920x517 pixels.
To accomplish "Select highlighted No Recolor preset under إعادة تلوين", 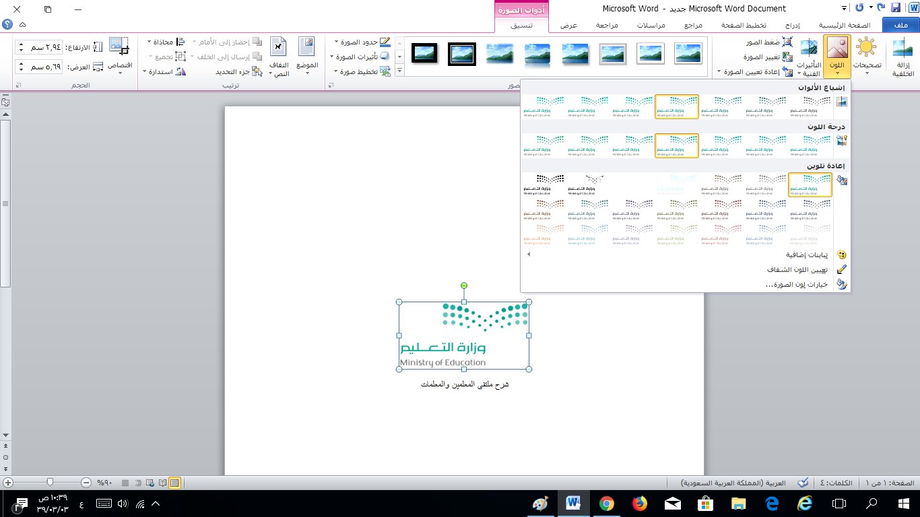I will 810,184.
